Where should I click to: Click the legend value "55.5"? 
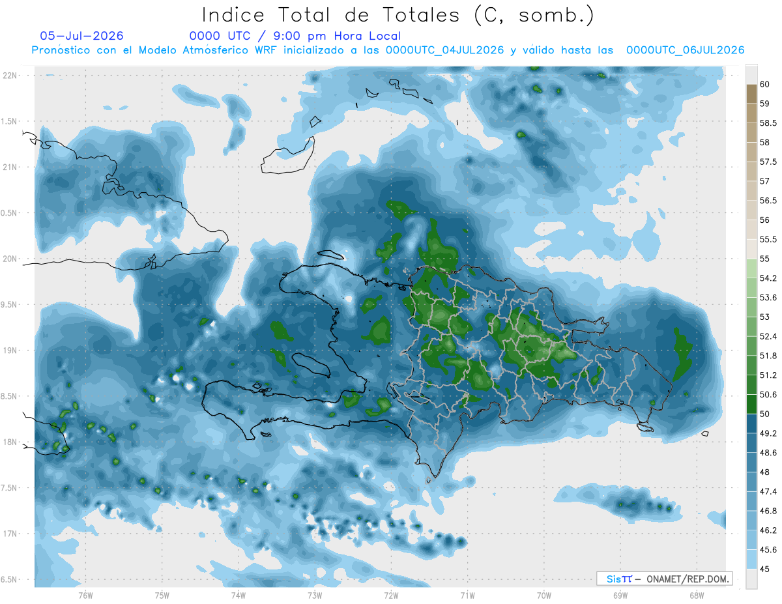[768, 239]
